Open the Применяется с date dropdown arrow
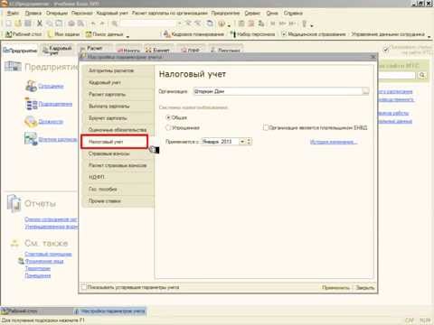This screenshot has width=434, height=325. [x=242, y=142]
